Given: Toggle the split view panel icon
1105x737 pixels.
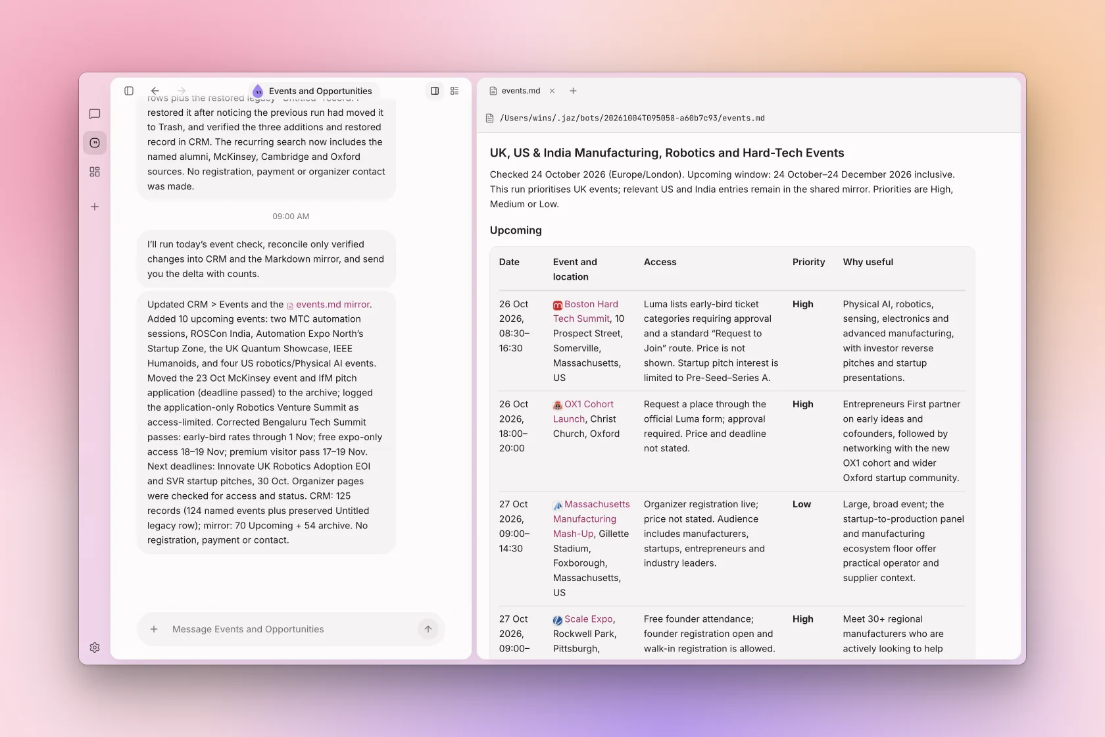Looking at the screenshot, I should 435,91.
